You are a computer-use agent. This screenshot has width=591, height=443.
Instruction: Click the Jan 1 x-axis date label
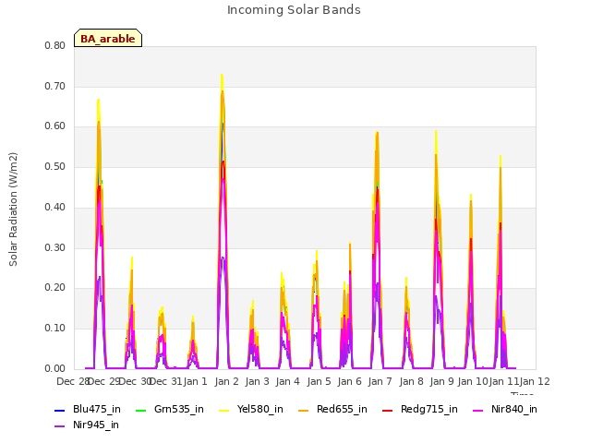coord(196,381)
